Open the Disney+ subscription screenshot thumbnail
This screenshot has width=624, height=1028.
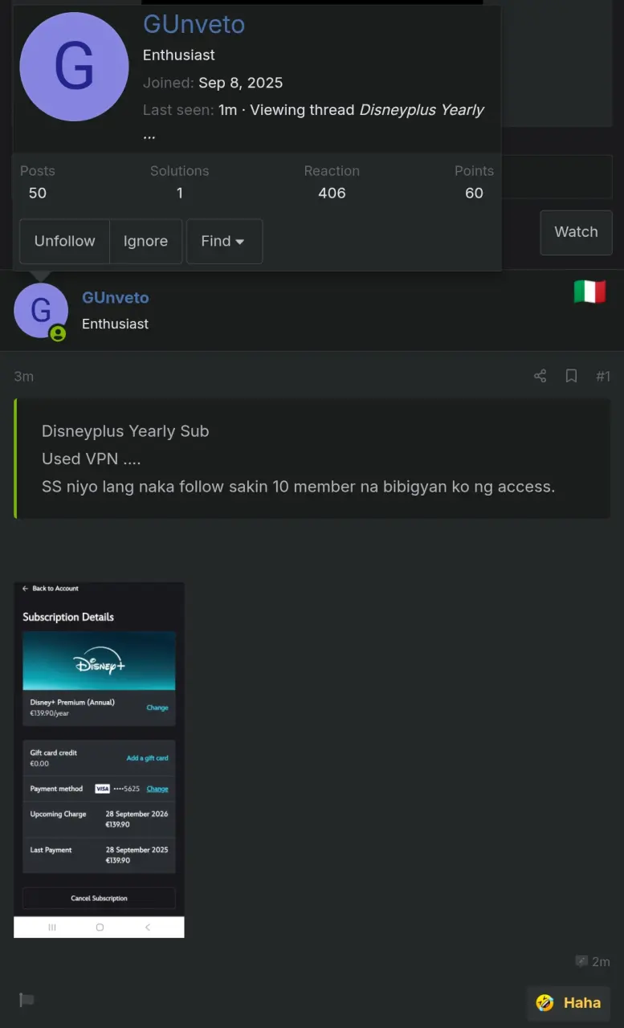[99, 760]
